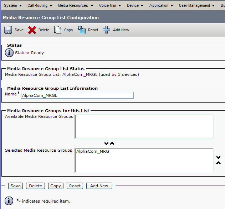
Task: Expand the Call Routing menu
Action: (x=40, y=5)
